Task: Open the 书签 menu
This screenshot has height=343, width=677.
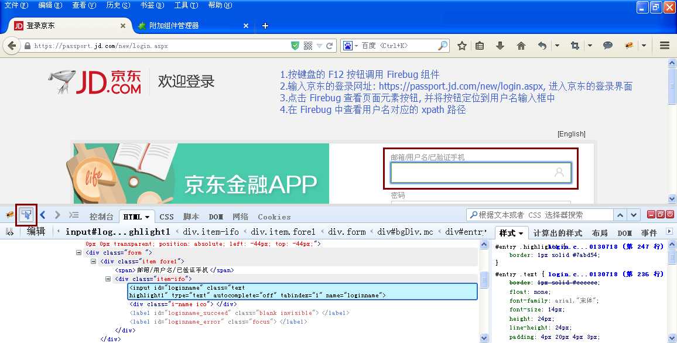Action: 152,5
